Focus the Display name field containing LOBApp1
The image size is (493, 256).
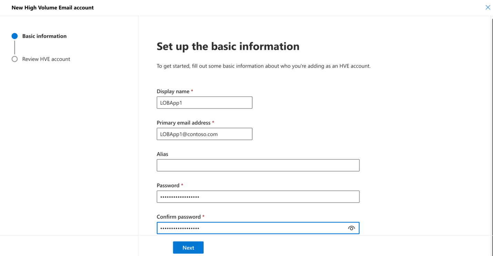pos(204,103)
